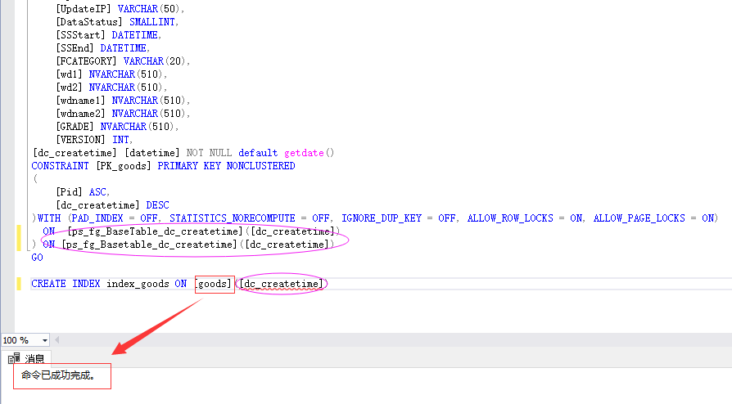
Task: Click ALLOW_ROW_LOCKS option text
Action: (x=510, y=218)
